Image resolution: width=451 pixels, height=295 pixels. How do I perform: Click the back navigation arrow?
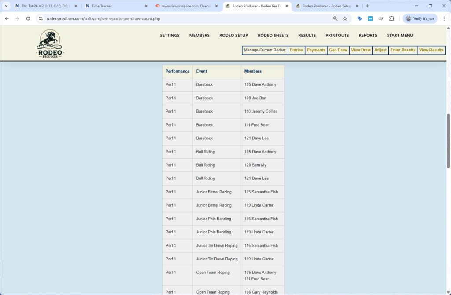pos(7,18)
